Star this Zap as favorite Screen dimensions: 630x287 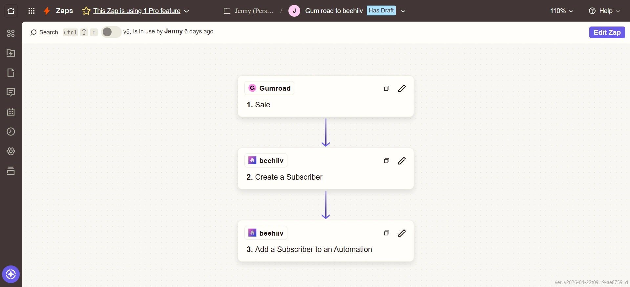[x=86, y=11]
